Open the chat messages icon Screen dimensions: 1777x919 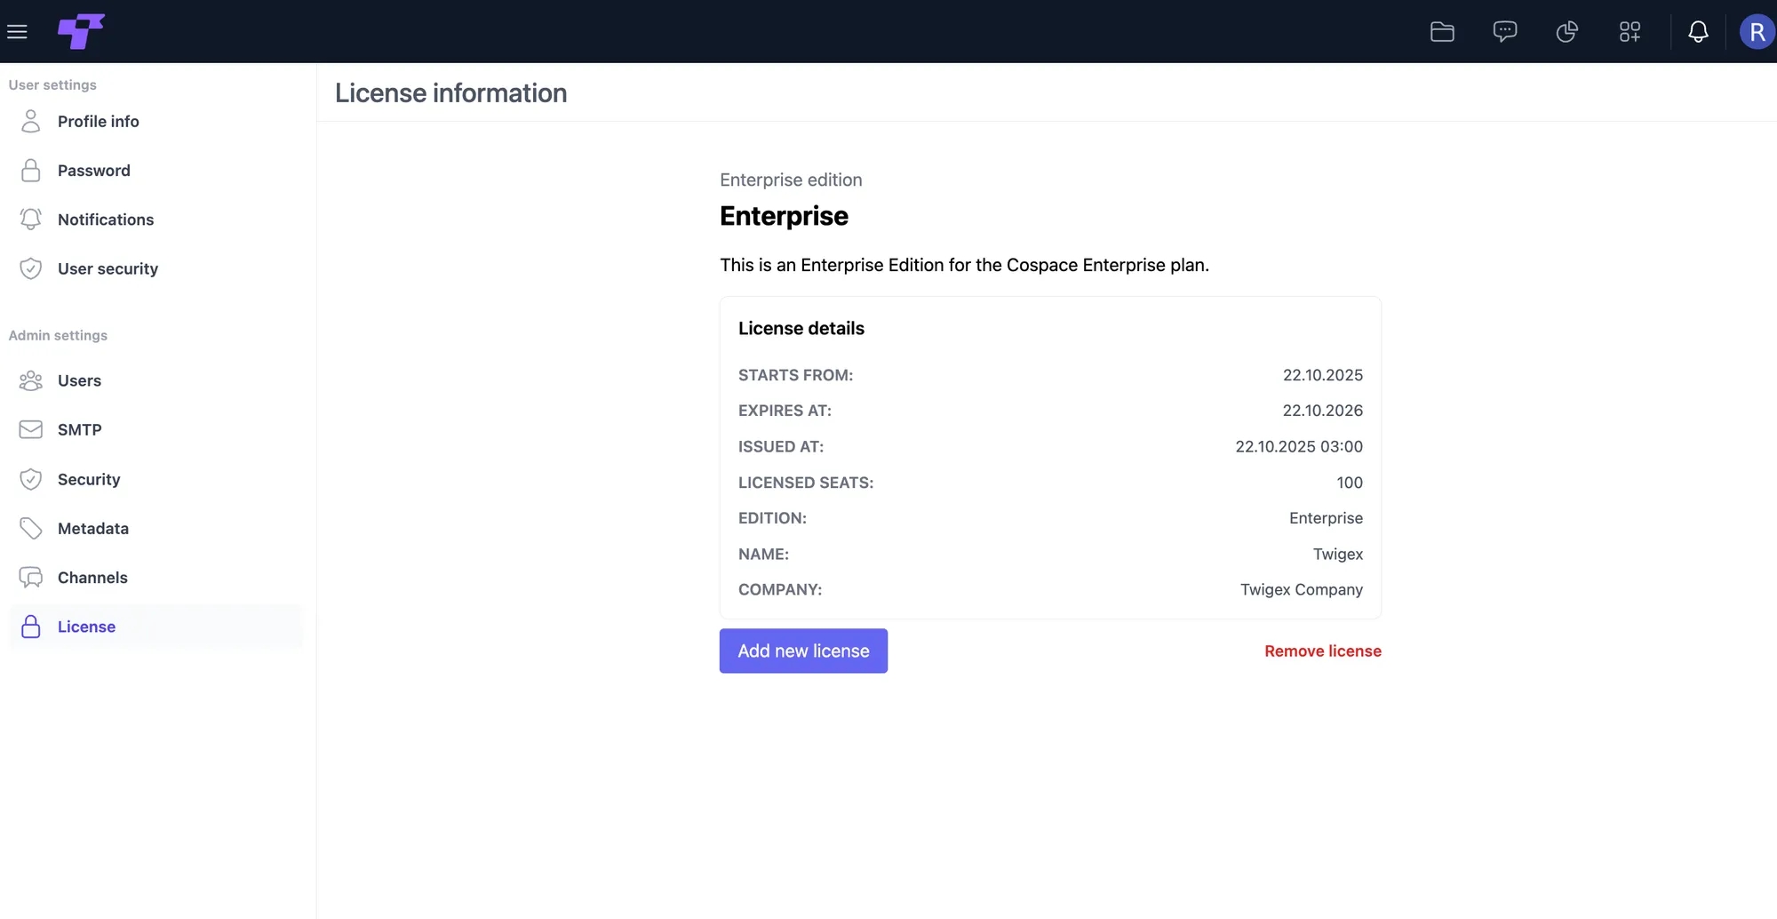pos(1504,32)
